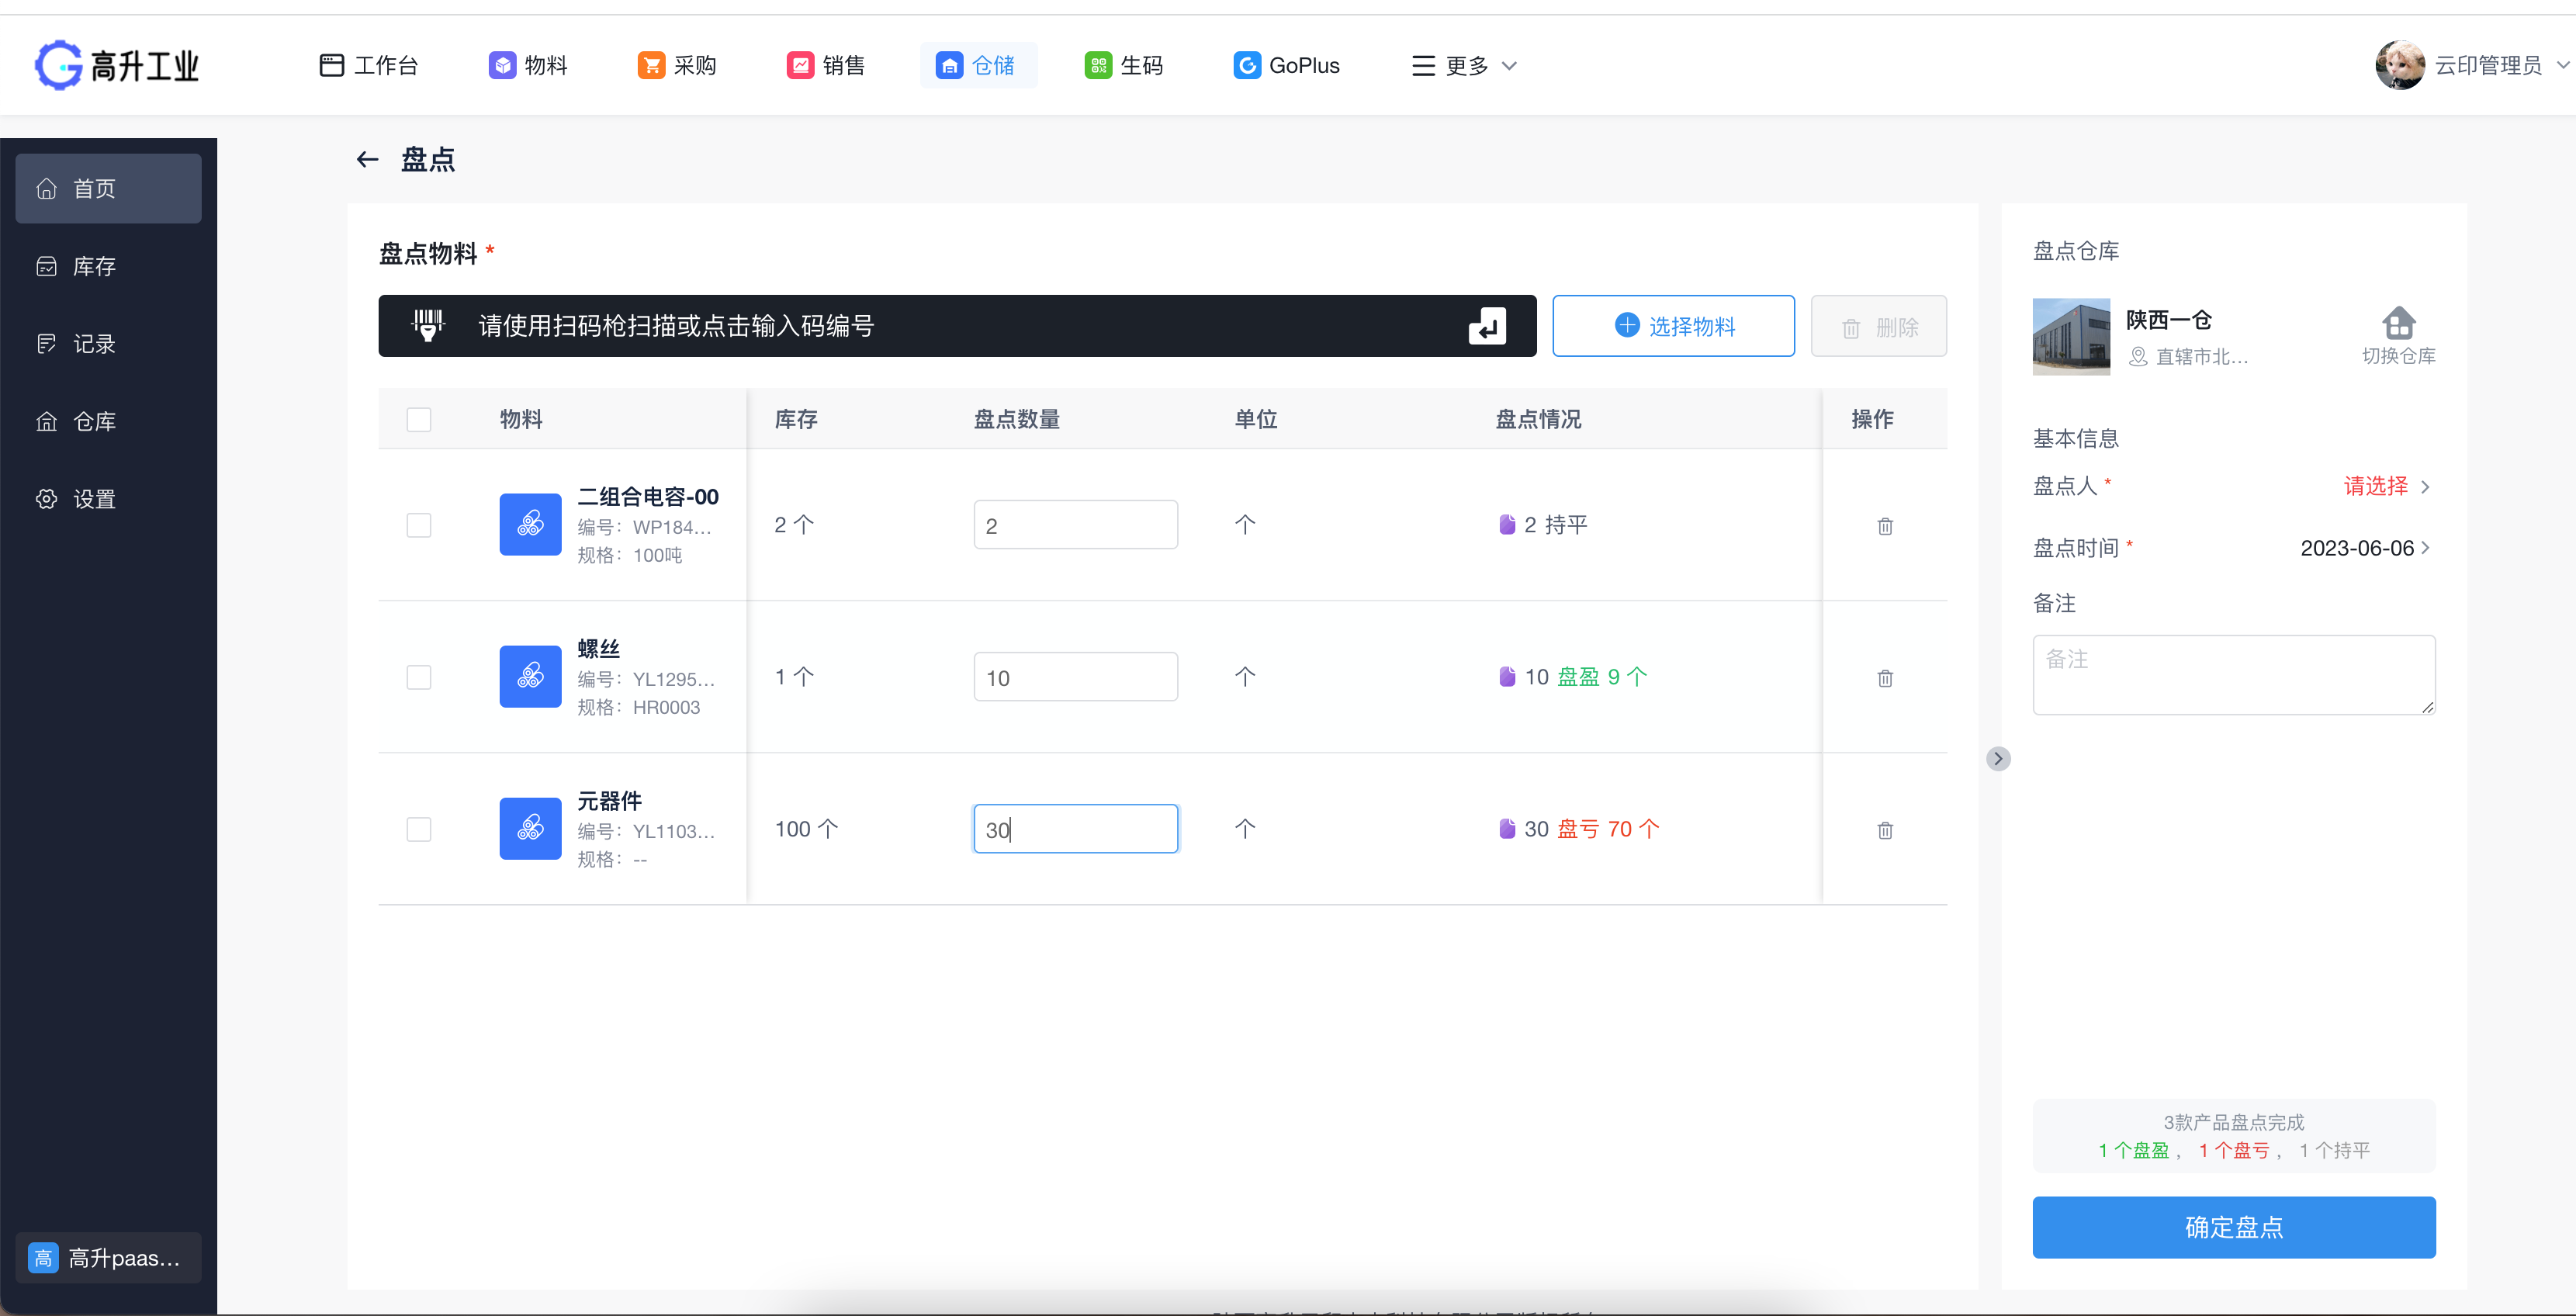Click the 3款产品盘点完成 summary text
Screen dimensions: 2576x1316
click(2233, 1122)
